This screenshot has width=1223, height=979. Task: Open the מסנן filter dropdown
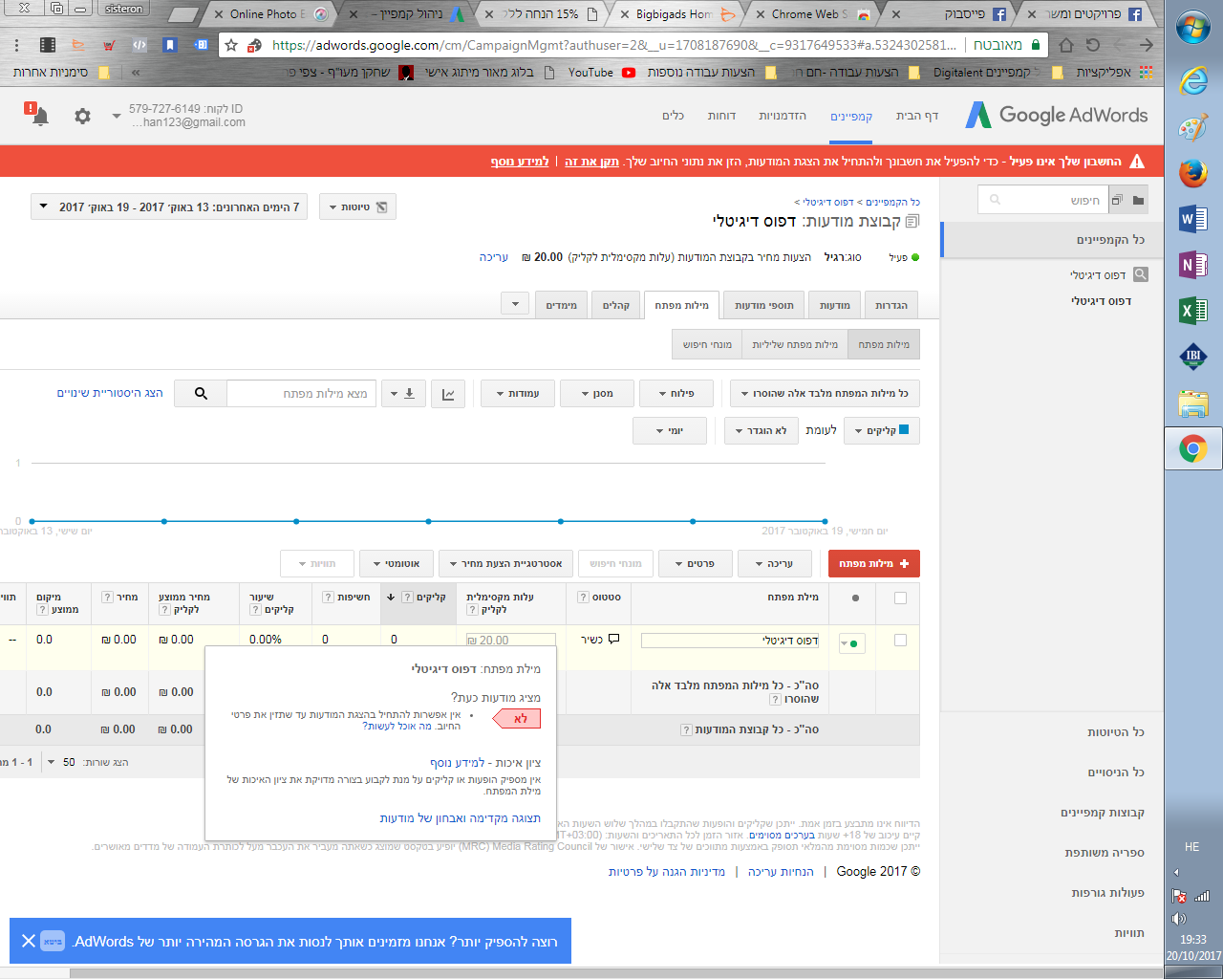pos(598,393)
